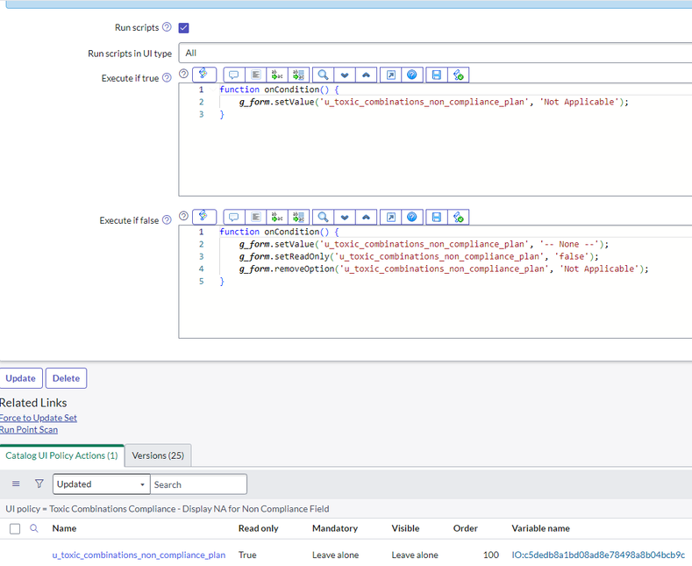Click find next down-chevron in Execute if false toolbar
Image resolution: width=692 pixels, height=566 pixels.
click(345, 218)
